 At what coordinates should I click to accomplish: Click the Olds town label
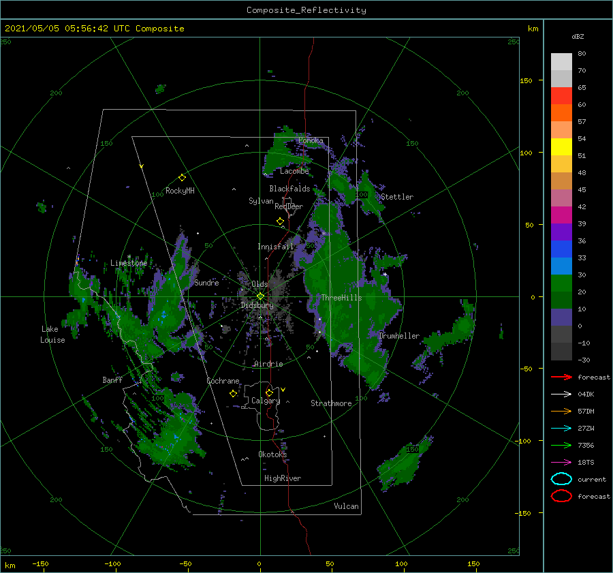click(260, 284)
